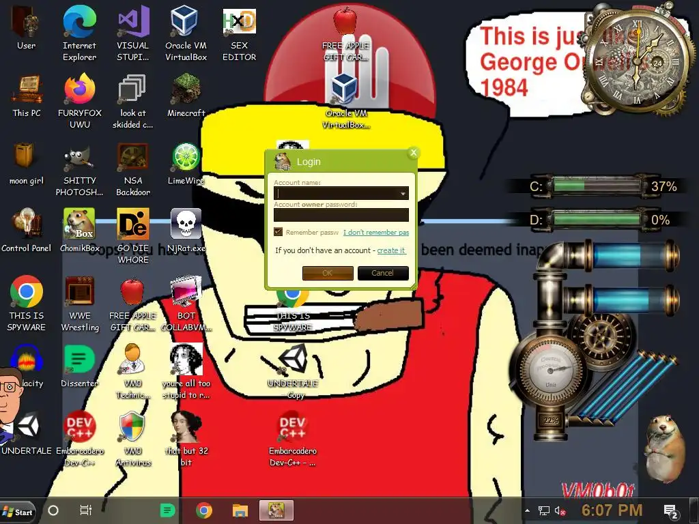Open the Internet Explorer Edge icon
The image size is (699, 524).
tap(79, 33)
